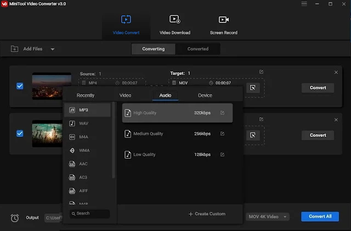This screenshot has height=231, width=351.
Task: Remove the second video from the list
Action: [x=336, y=120]
